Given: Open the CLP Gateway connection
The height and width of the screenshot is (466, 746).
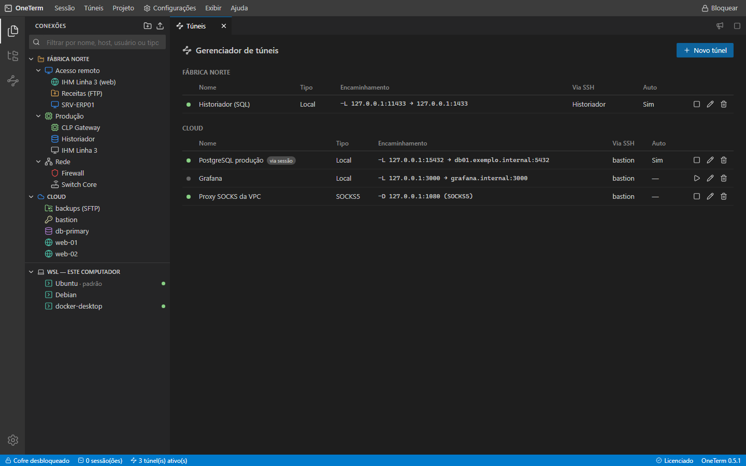Looking at the screenshot, I should pos(97,127).
